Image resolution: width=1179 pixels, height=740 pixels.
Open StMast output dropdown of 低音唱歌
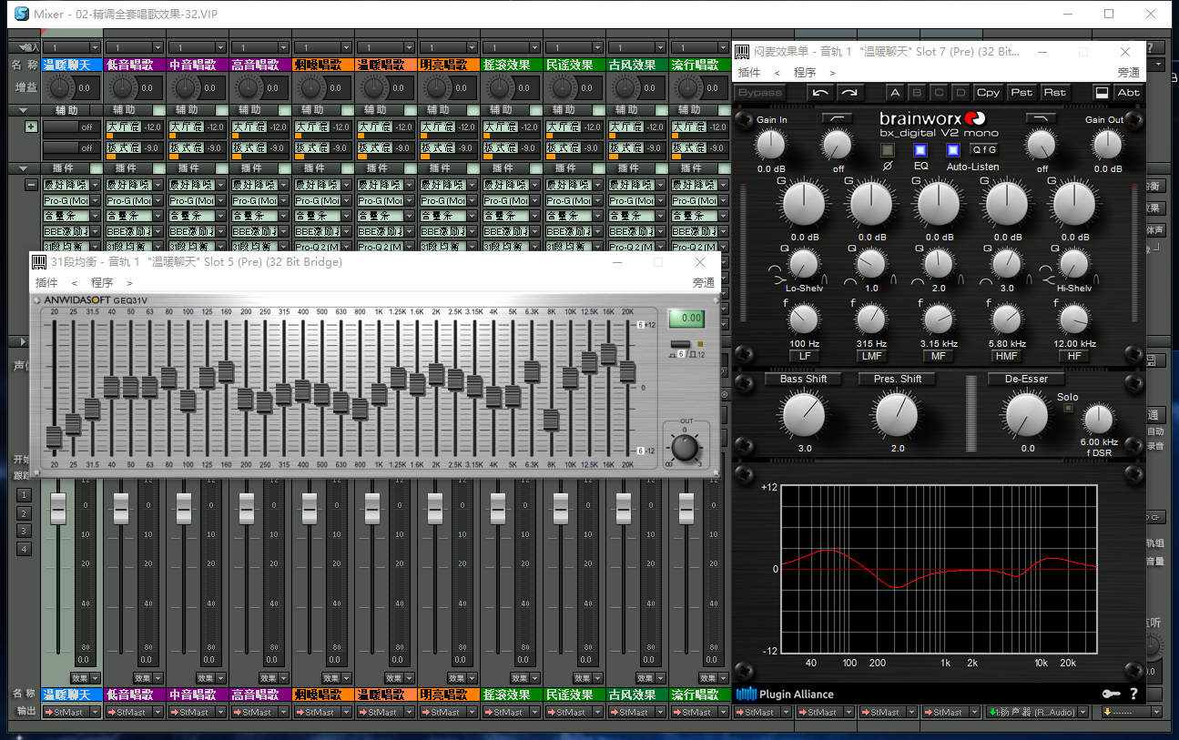tap(158, 712)
